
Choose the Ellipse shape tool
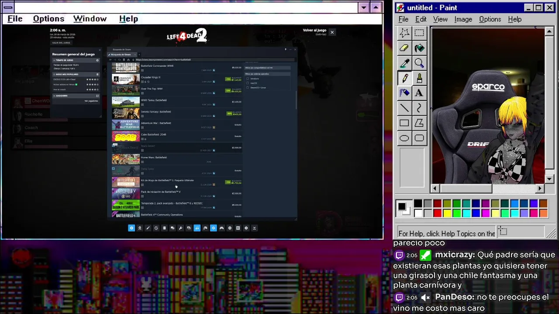(x=404, y=138)
